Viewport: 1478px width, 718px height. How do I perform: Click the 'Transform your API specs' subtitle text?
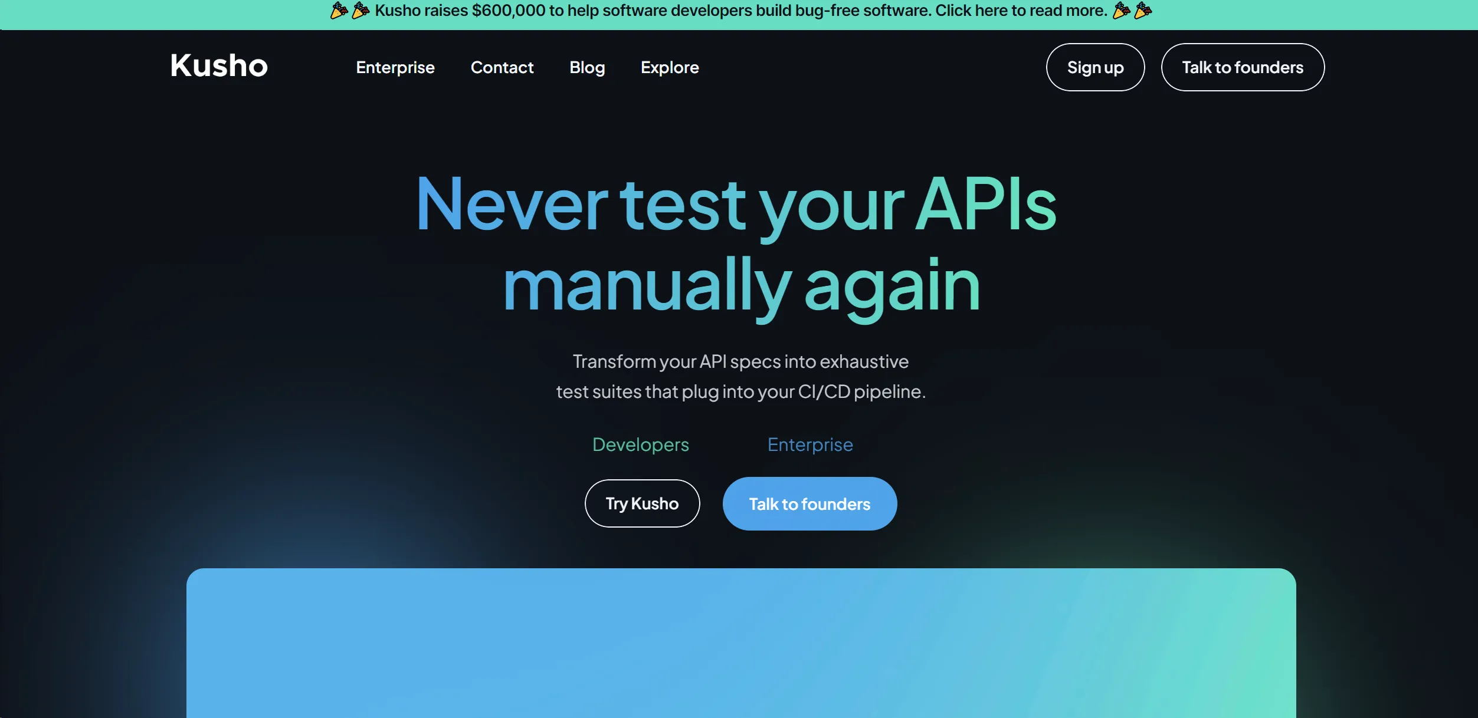point(740,376)
